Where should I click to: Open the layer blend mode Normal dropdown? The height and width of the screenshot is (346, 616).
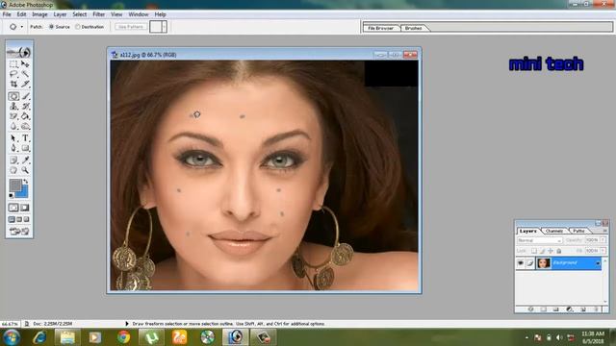(540, 240)
